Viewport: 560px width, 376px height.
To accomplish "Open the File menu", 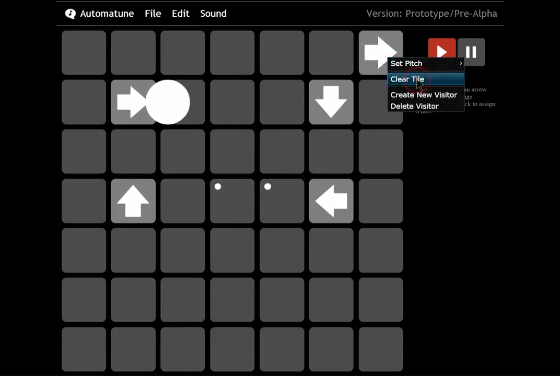I will point(153,14).
